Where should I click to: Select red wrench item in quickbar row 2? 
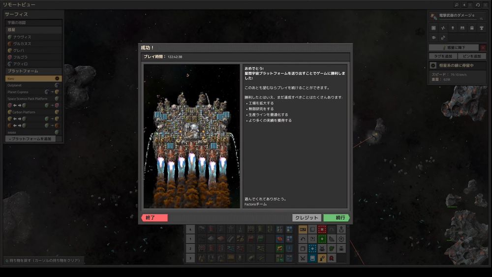tap(241, 249)
